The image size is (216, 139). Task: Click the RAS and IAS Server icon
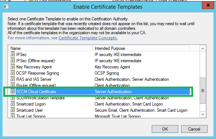[x=12, y=79]
